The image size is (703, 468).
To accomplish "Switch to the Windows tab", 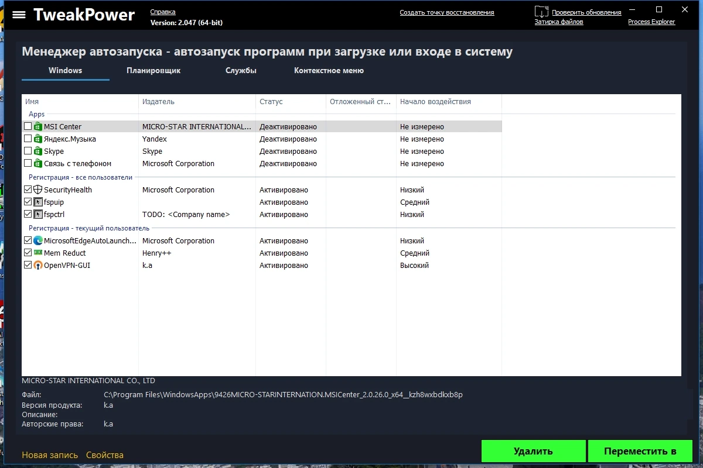I will [x=65, y=70].
